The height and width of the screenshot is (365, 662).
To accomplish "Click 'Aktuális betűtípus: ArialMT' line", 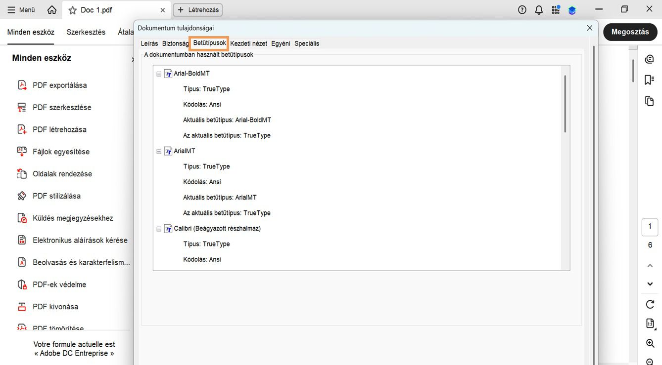I will pyautogui.click(x=220, y=198).
